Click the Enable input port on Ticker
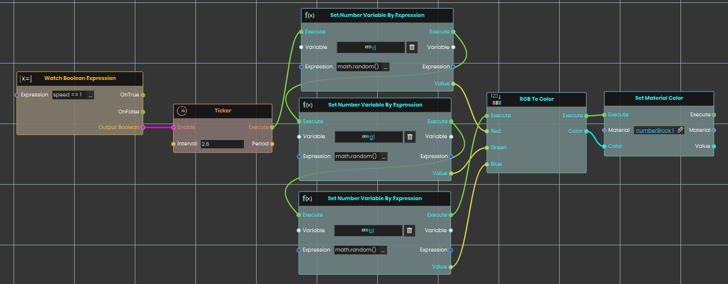Image resolution: width=728 pixels, height=284 pixels. click(x=173, y=127)
